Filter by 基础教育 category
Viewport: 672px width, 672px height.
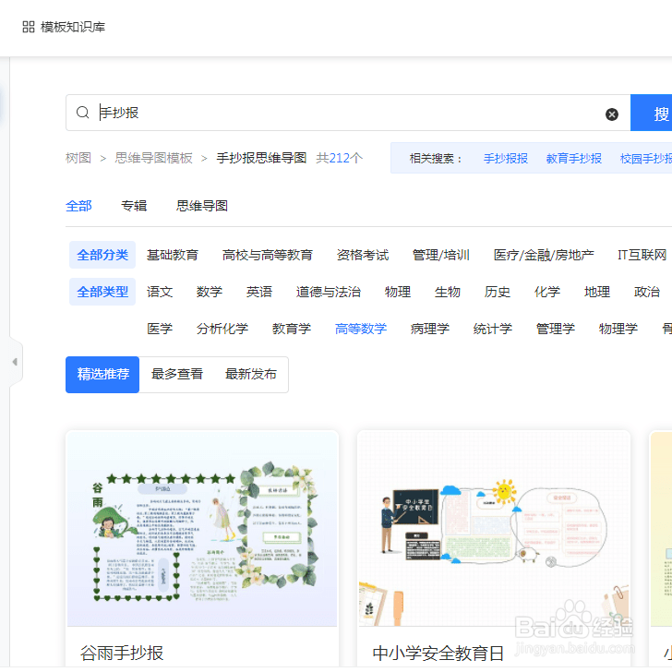point(173,255)
